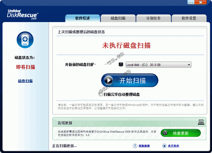
Task: Open the Local disk (C:) drive dropdown
Action: click(158, 65)
